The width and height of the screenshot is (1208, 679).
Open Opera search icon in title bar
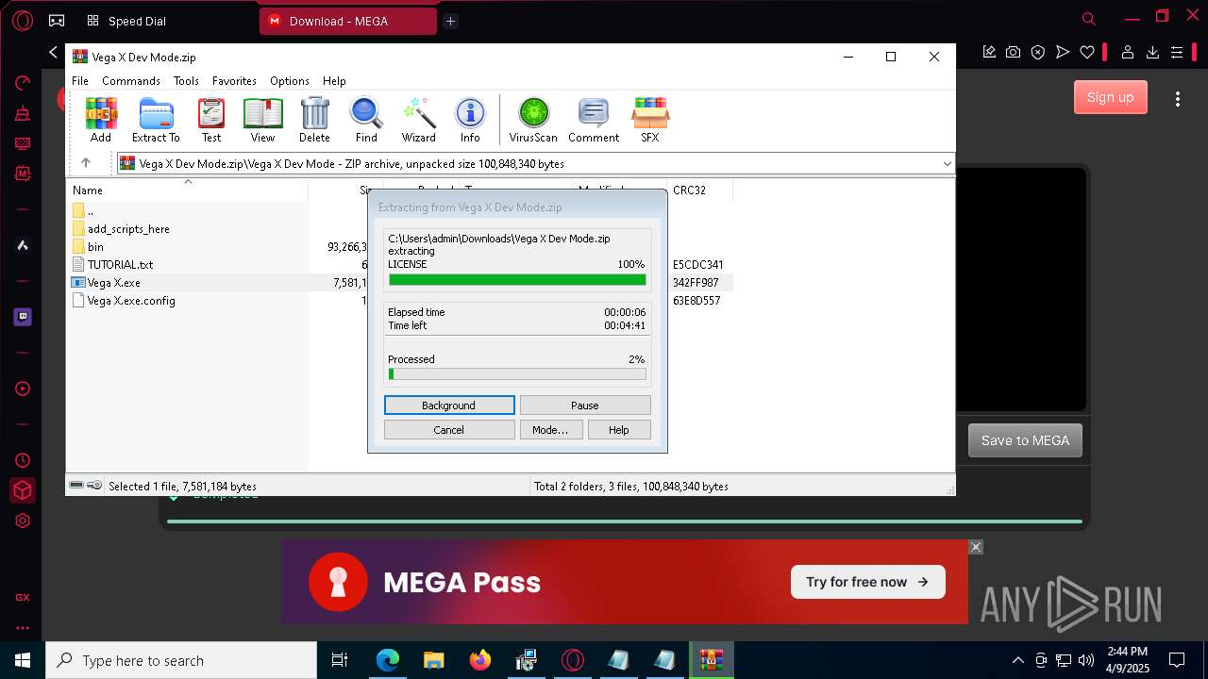point(1089,19)
